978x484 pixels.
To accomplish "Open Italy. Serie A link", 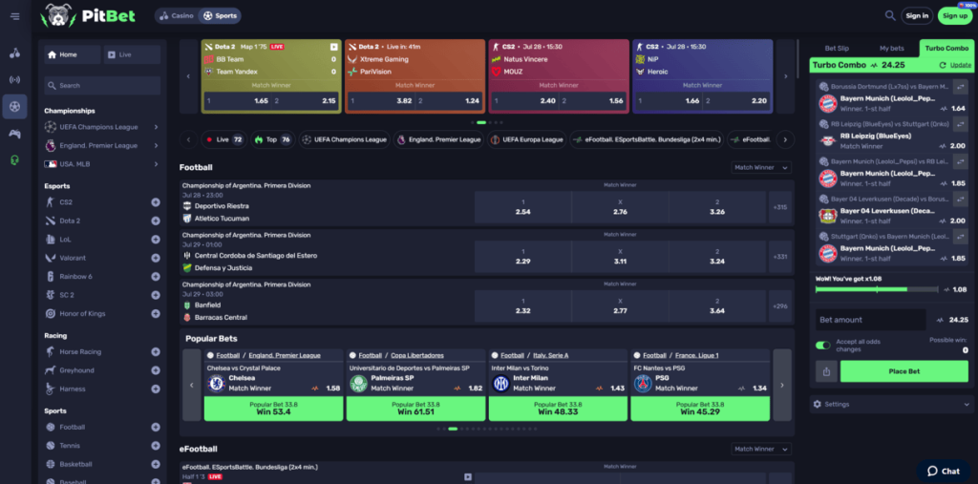I will [x=551, y=355].
